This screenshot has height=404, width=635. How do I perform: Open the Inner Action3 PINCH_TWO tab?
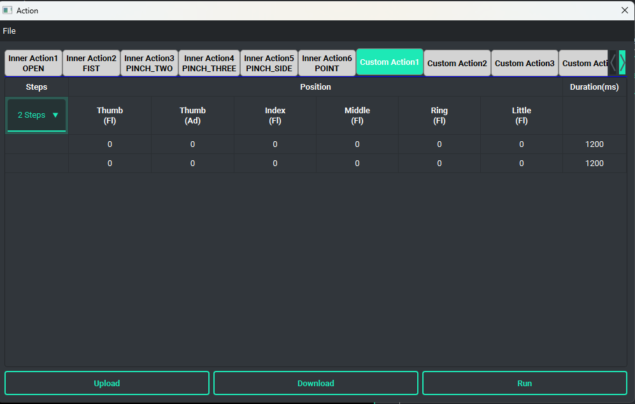click(149, 63)
